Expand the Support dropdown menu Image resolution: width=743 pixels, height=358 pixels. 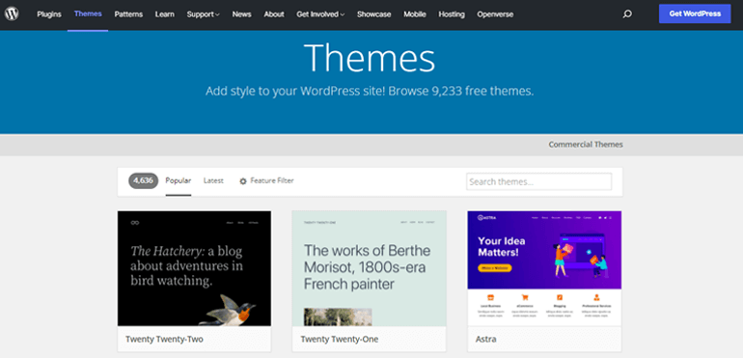coord(204,14)
